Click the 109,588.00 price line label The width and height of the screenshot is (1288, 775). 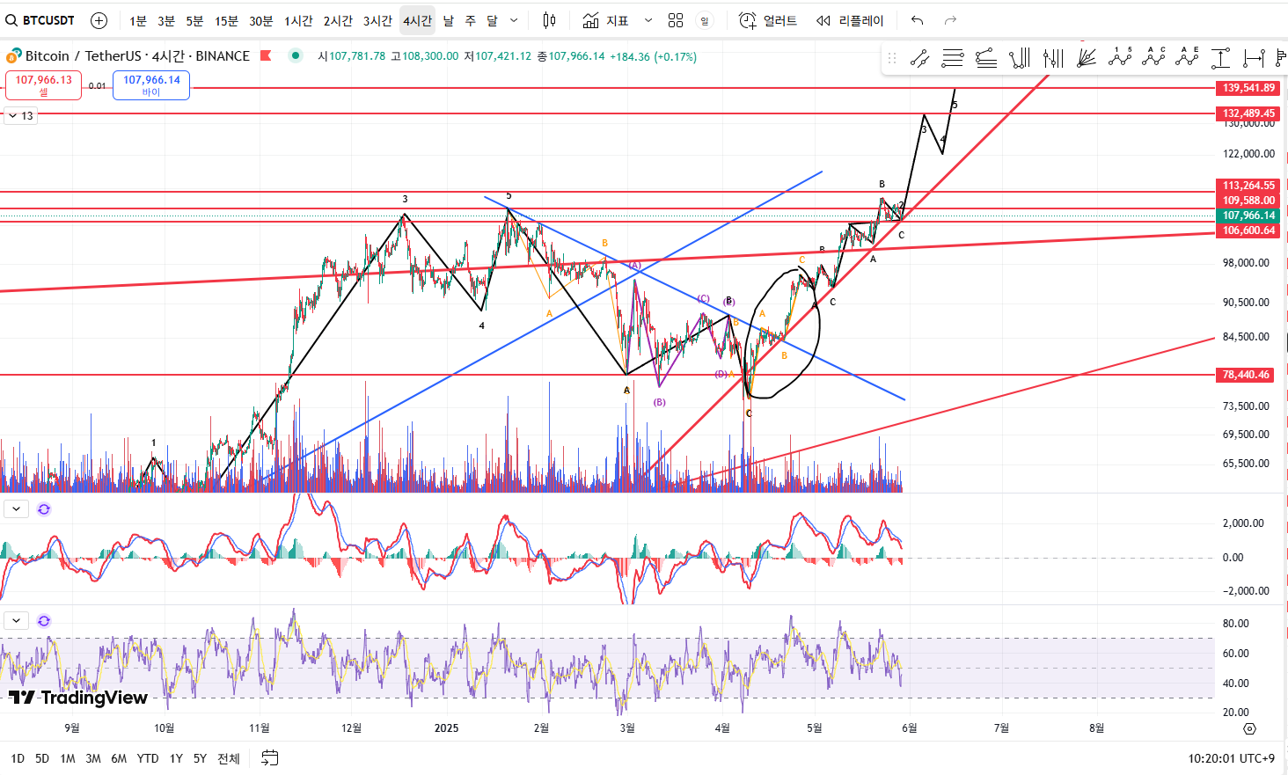pos(1248,201)
